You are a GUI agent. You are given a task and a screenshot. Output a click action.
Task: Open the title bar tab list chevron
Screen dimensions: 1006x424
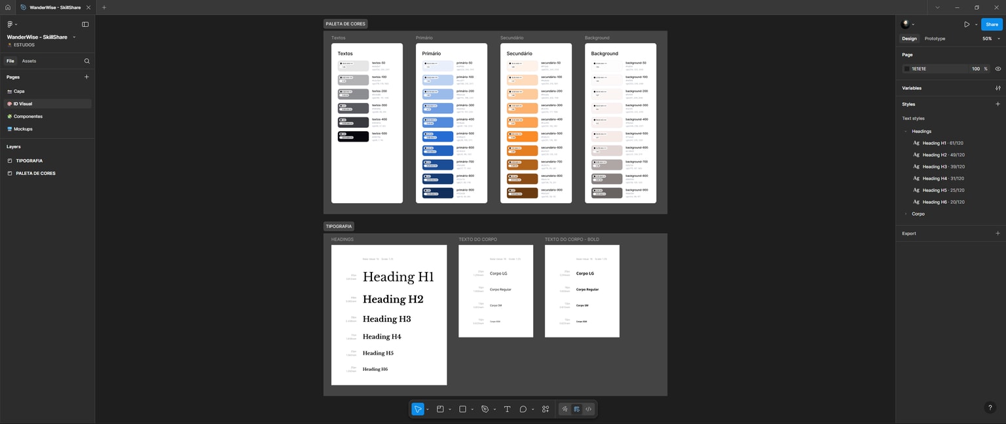pos(937,7)
